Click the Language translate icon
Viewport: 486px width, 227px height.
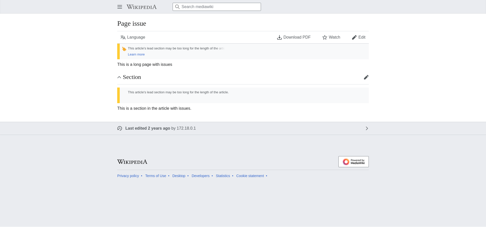pos(123,37)
